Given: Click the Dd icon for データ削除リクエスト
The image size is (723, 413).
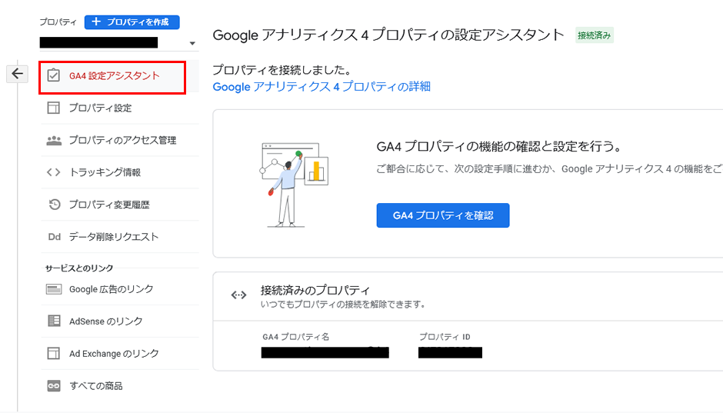Looking at the screenshot, I should [53, 237].
